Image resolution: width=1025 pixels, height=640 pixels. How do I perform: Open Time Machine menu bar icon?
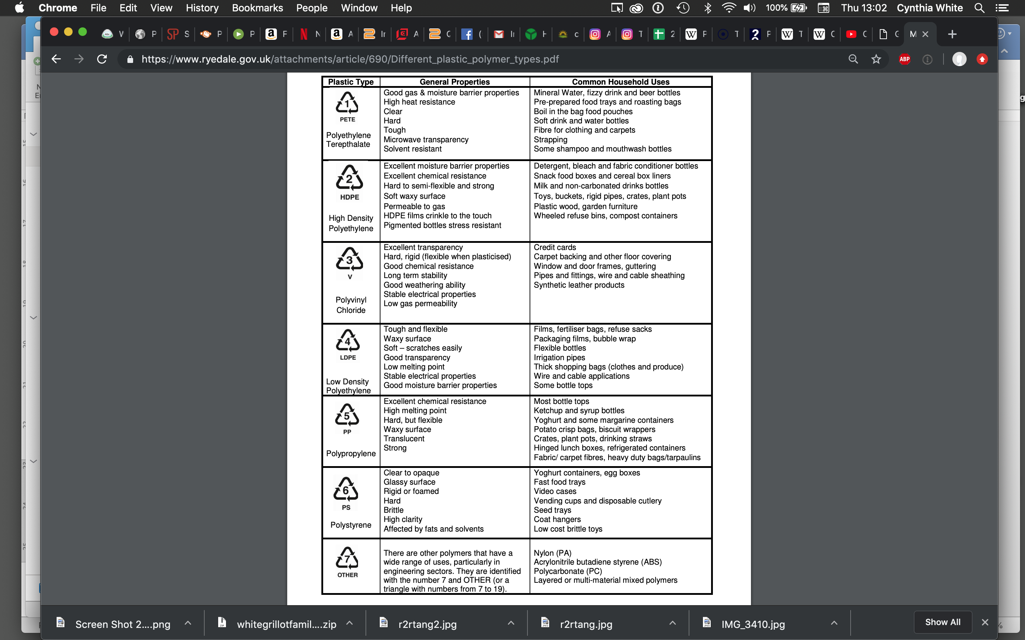(x=683, y=7)
